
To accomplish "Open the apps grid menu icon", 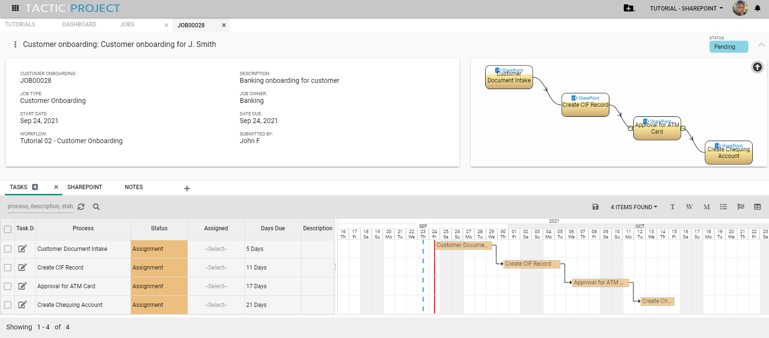I will (x=15, y=8).
